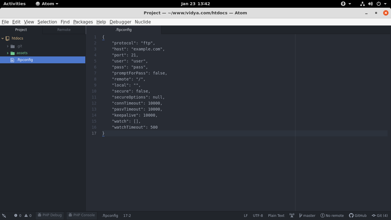Open the Selection menu
The height and width of the screenshot is (220, 391).
(x=47, y=22)
